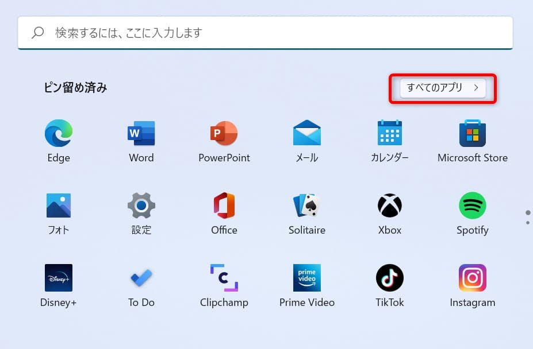
Task: Open 設定 (Settings) gear icon
Action: tap(141, 206)
